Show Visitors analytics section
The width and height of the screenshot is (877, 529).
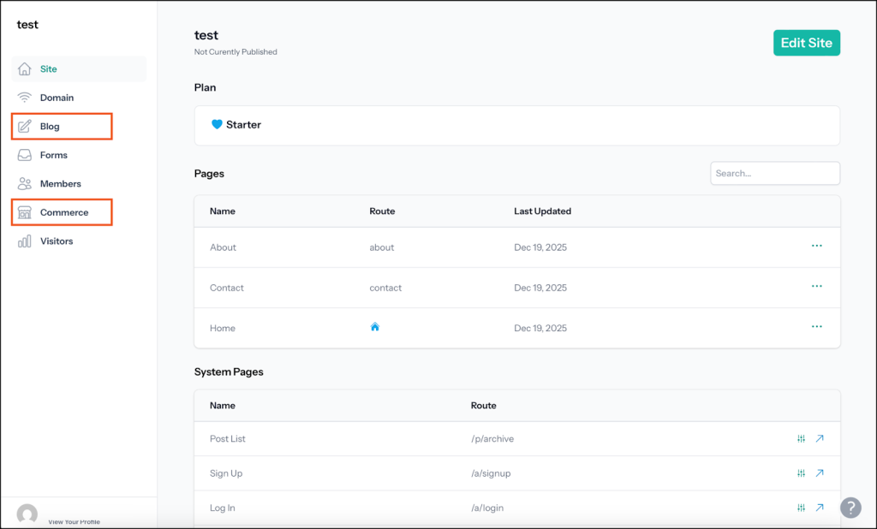coord(56,241)
